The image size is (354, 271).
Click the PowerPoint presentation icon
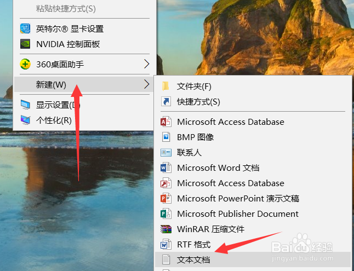point(166,199)
